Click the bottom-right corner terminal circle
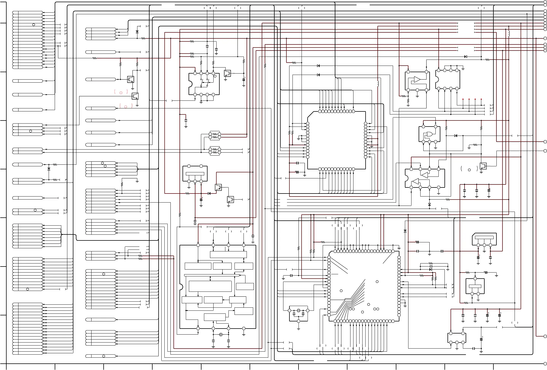547x370 pixels. [545, 364]
